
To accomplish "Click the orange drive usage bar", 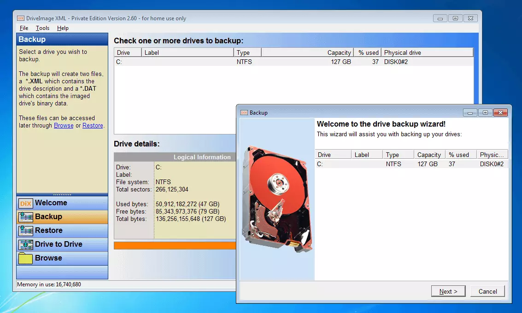I will [175, 245].
